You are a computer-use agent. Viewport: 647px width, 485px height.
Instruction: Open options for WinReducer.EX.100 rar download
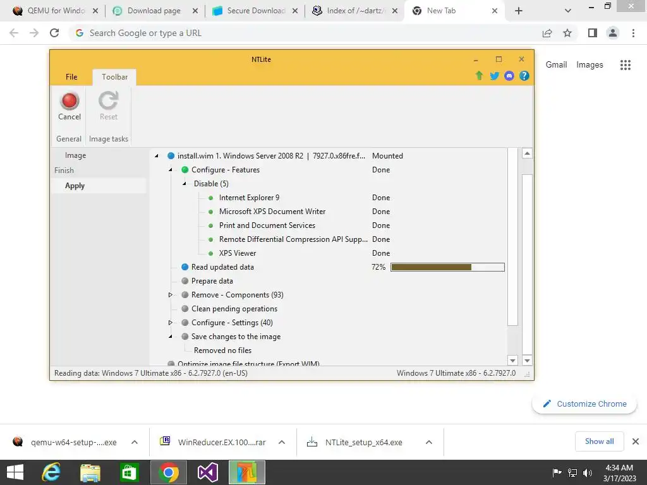coord(282,442)
